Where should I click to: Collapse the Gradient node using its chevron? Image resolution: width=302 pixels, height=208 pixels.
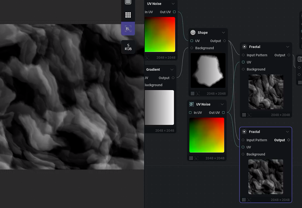pyautogui.click(x=172, y=70)
